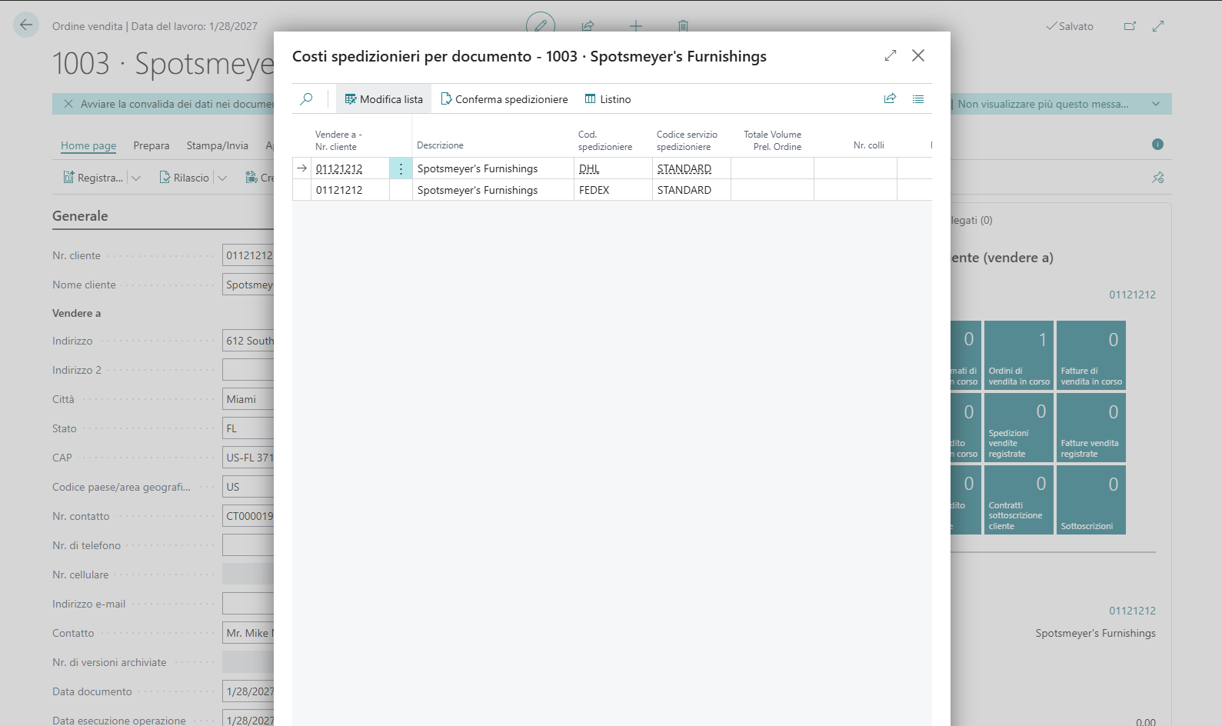Image resolution: width=1222 pixels, height=726 pixels.
Task: Click the Listino button
Action: [608, 99]
